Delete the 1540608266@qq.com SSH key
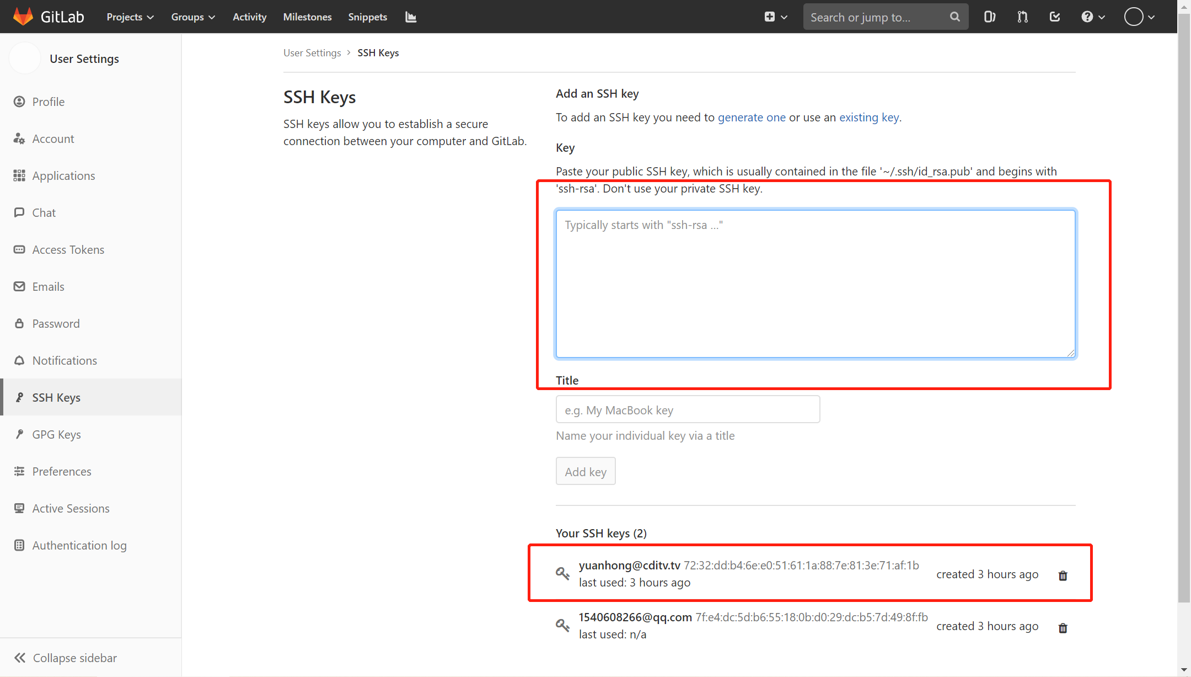Image resolution: width=1191 pixels, height=677 pixels. click(x=1063, y=627)
